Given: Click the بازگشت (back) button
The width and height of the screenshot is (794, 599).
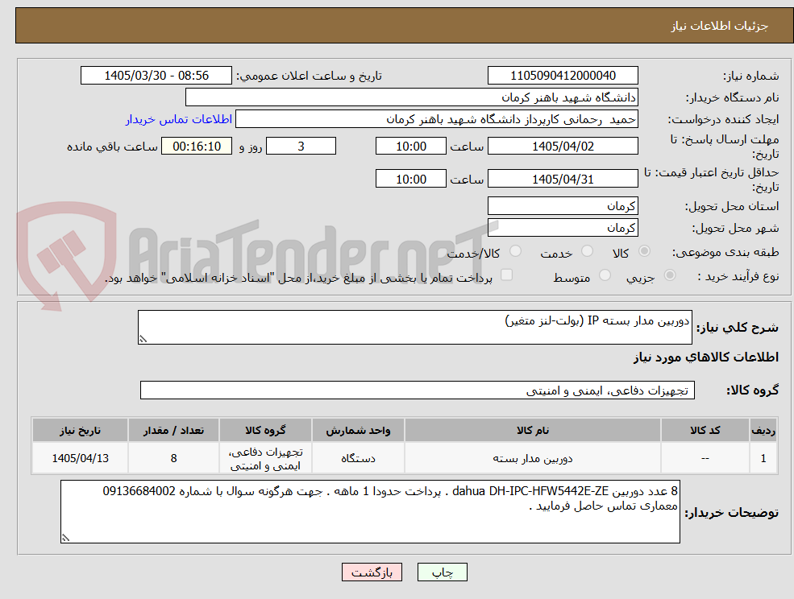Looking at the screenshot, I should click(372, 572).
